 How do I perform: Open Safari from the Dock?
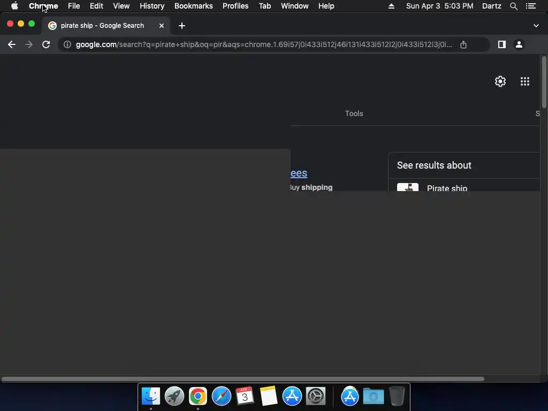(222, 396)
